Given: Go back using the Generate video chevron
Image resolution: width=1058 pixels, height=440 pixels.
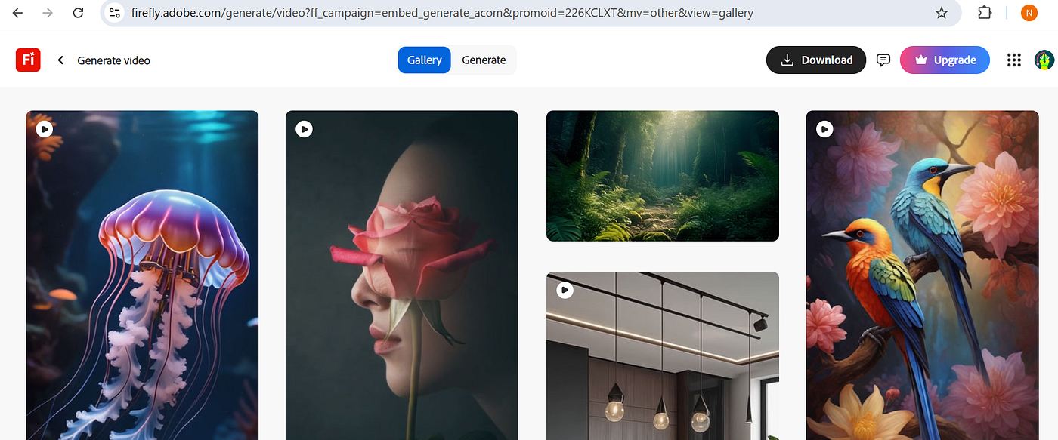Looking at the screenshot, I should (x=60, y=60).
